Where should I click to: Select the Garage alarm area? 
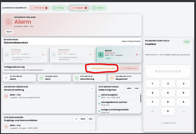[x=59, y=8]
